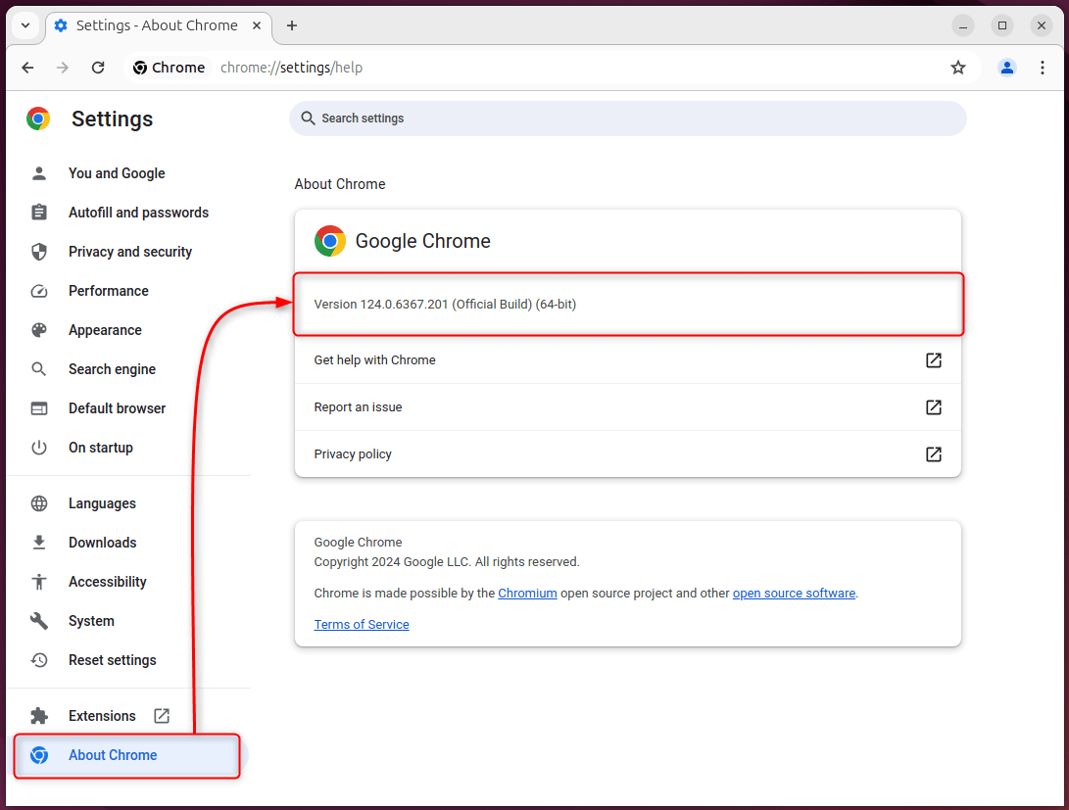
Task: Click the Copyright 2024 Google LLC text
Action: (447, 562)
